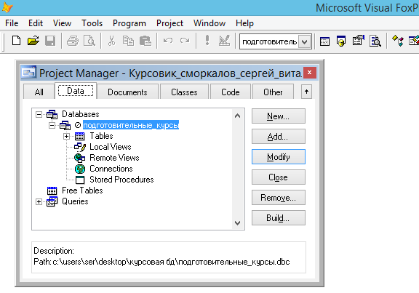
Task: Open the database dropdown arrow in toolbar
Action: (304, 41)
